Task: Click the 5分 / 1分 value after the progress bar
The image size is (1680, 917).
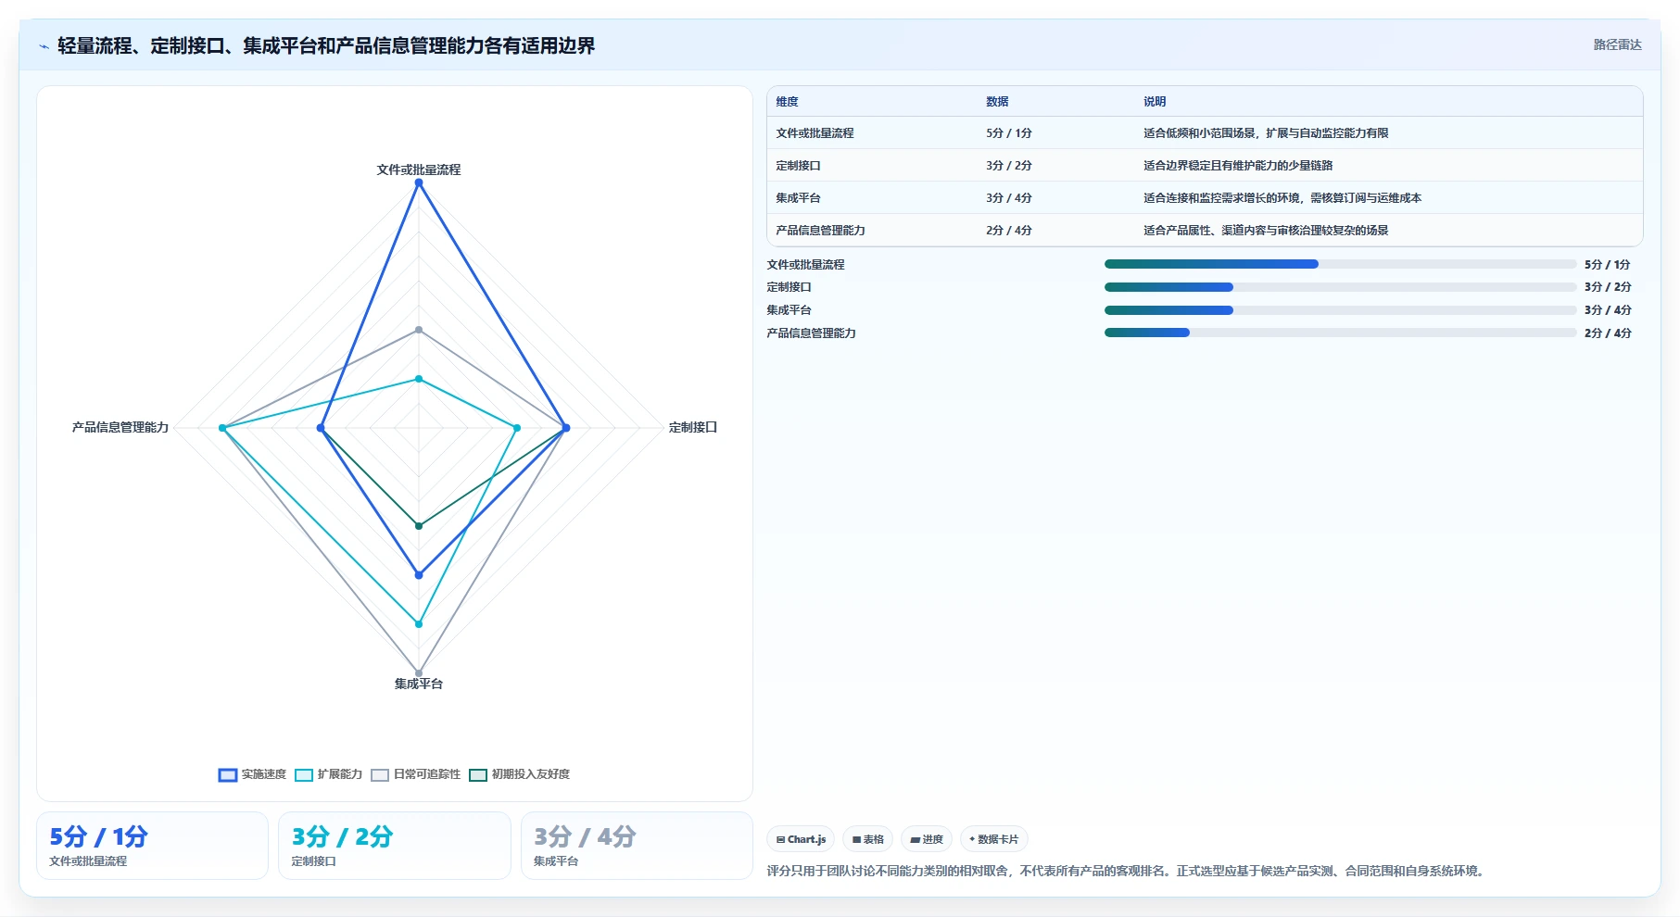Action: pos(1608,265)
